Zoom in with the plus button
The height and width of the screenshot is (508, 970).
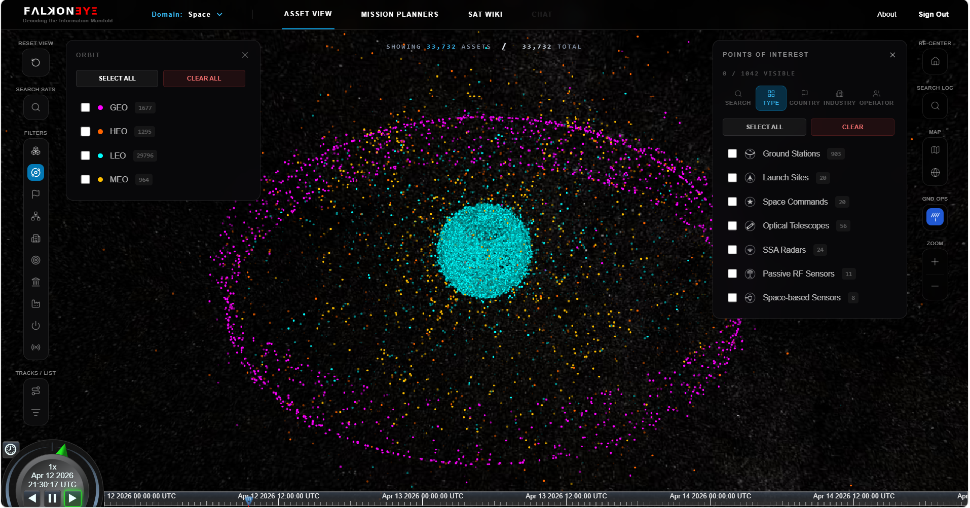pos(935,262)
